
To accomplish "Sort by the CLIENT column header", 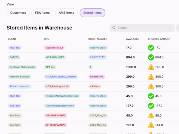I will tap(12, 39).
